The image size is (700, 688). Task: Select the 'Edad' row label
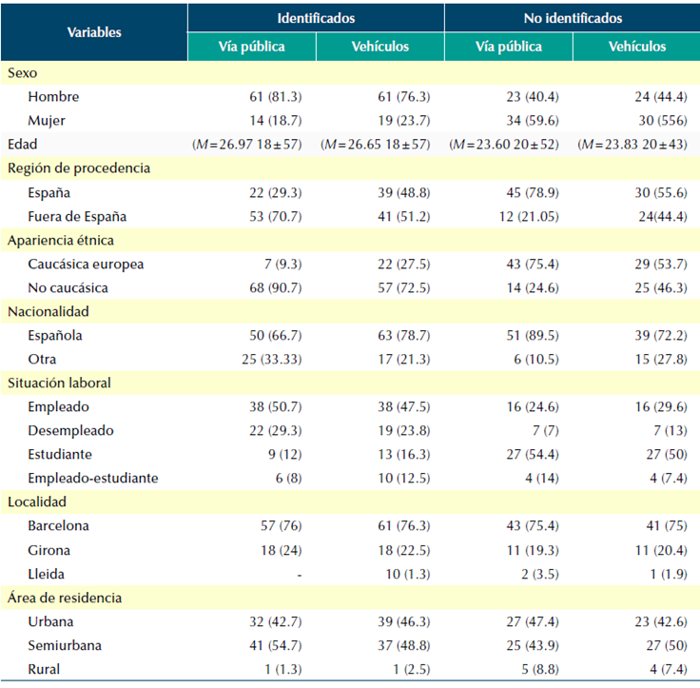(23, 144)
